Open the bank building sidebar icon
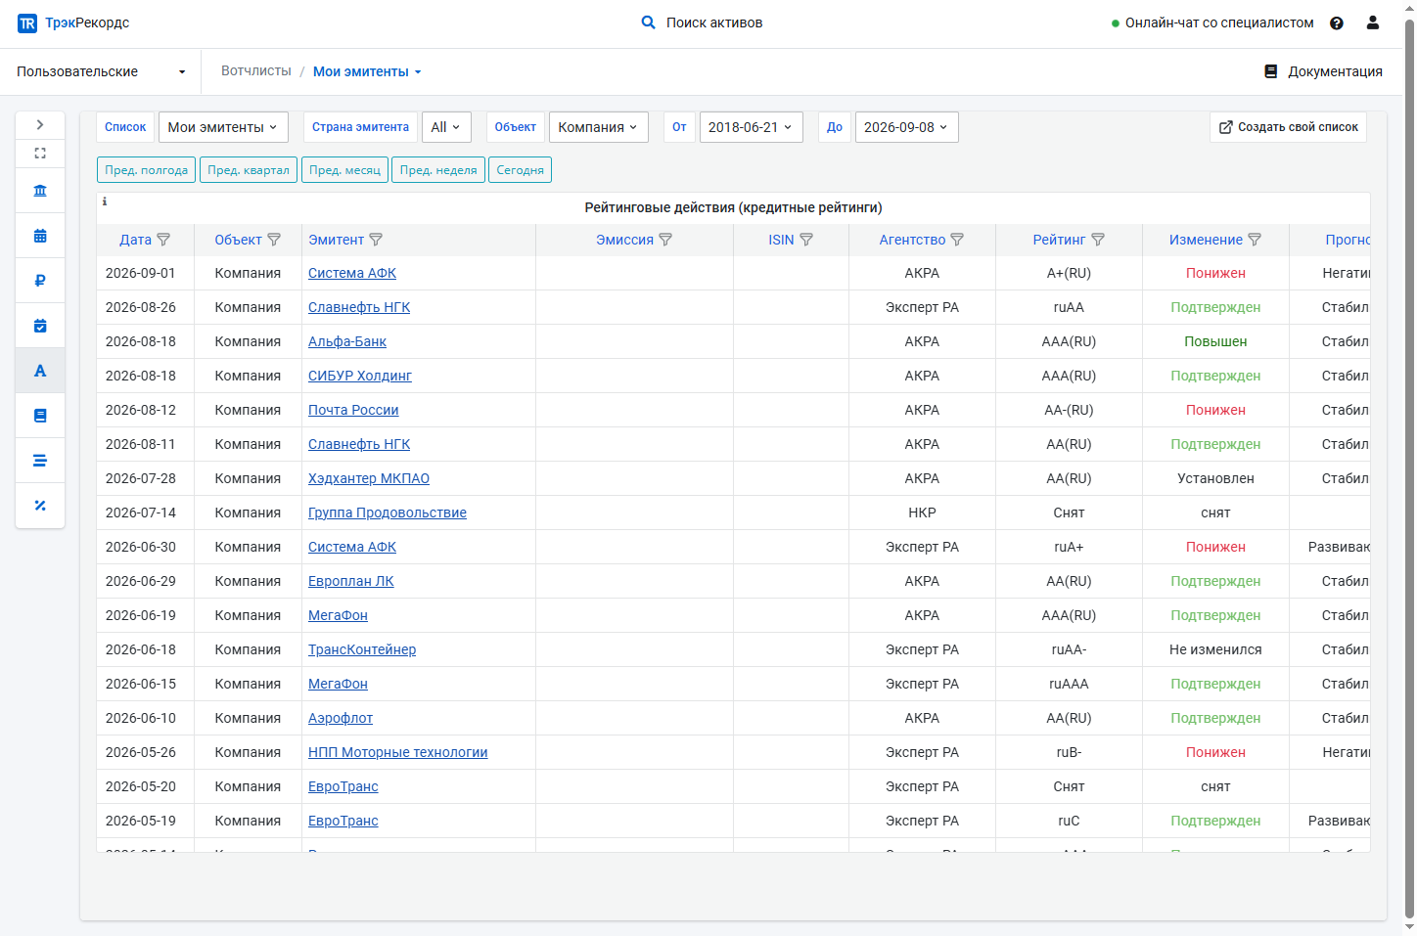 [x=40, y=191]
